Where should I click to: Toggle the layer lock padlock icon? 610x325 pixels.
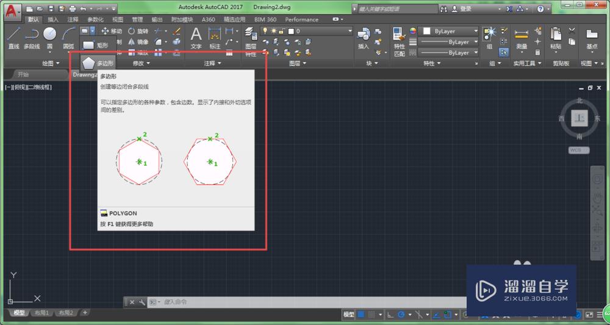point(281,31)
